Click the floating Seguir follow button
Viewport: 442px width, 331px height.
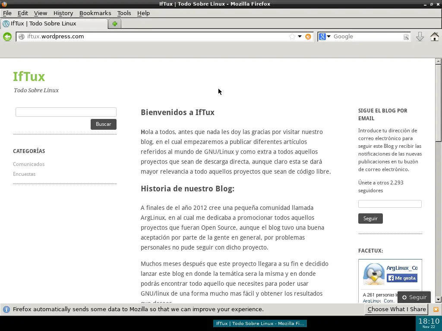(414, 297)
